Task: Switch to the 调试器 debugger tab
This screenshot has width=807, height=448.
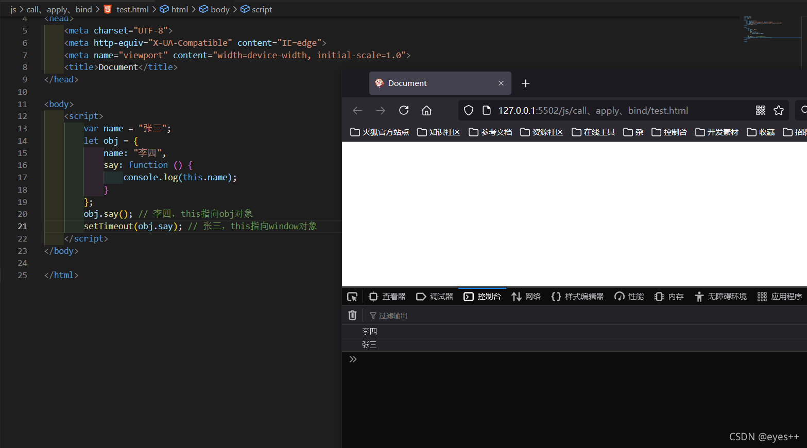Action: tap(435, 297)
